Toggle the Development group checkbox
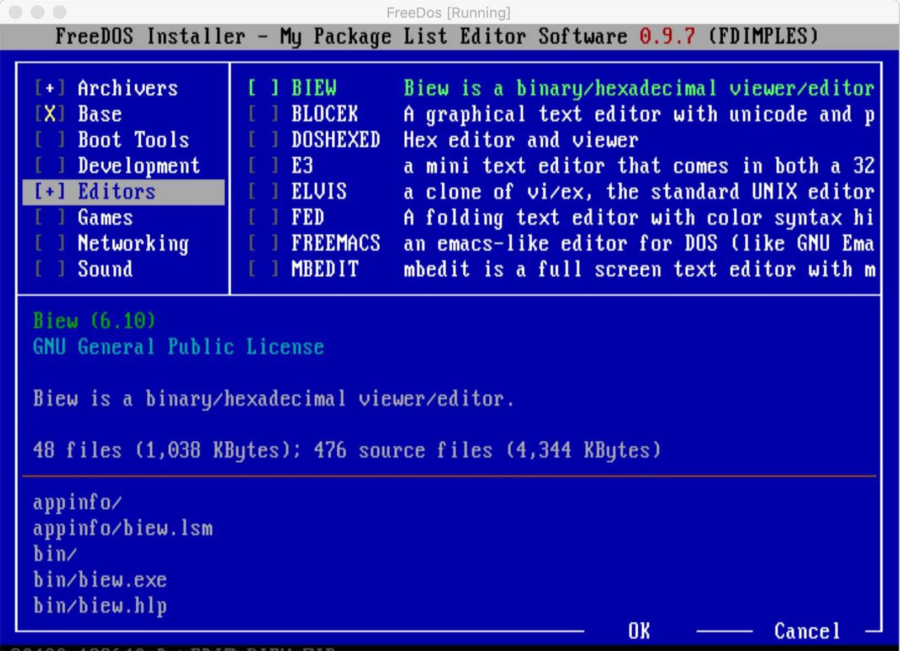The height and width of the screenshot is (651, 900). tap(50, 166)
